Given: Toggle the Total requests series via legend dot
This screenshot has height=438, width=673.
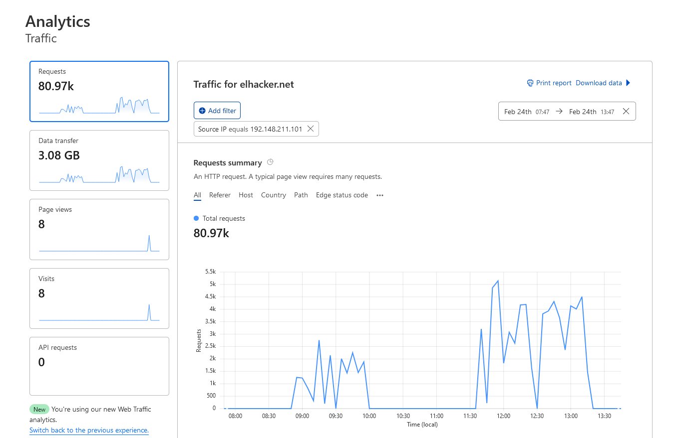Looking at the screenshot, I should coord(196,218).
